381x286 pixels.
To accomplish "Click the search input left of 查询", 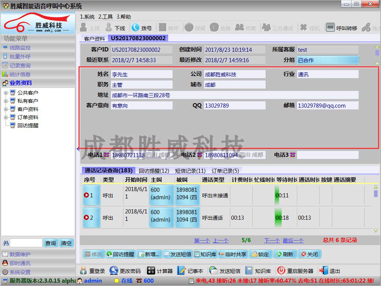I will pos(26,243).
